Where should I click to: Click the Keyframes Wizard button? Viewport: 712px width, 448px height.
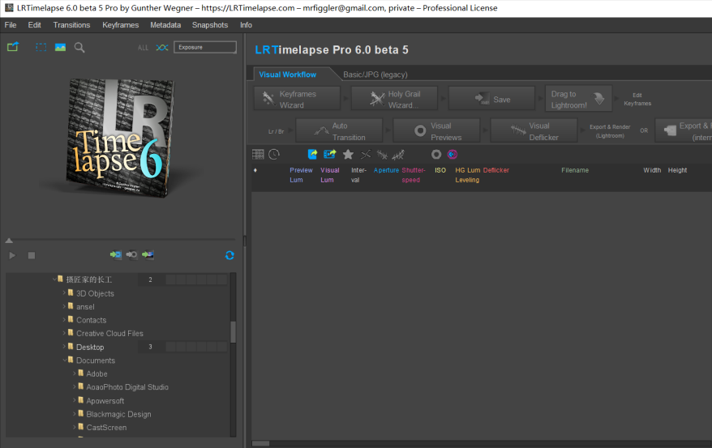[x=297, y=99]
